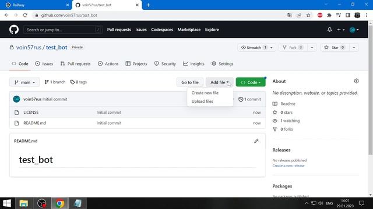Screen dimensions: 373x209
Task: Open the notifications bell
Action: pyautogui.click(x=329, y=30)
